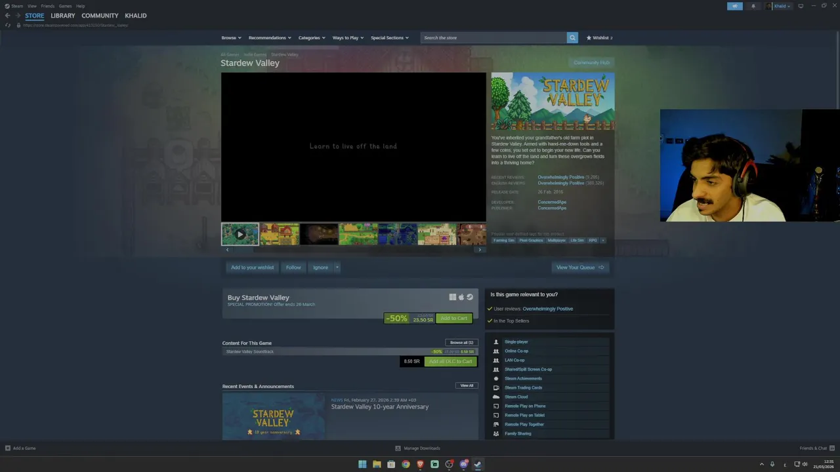Open the notifications bell

[x=753, y=6]
